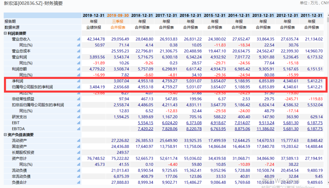Select the 数据来源 row label
Screen dimensions: 329x188
pyautogui.click(x=12, y=27)
